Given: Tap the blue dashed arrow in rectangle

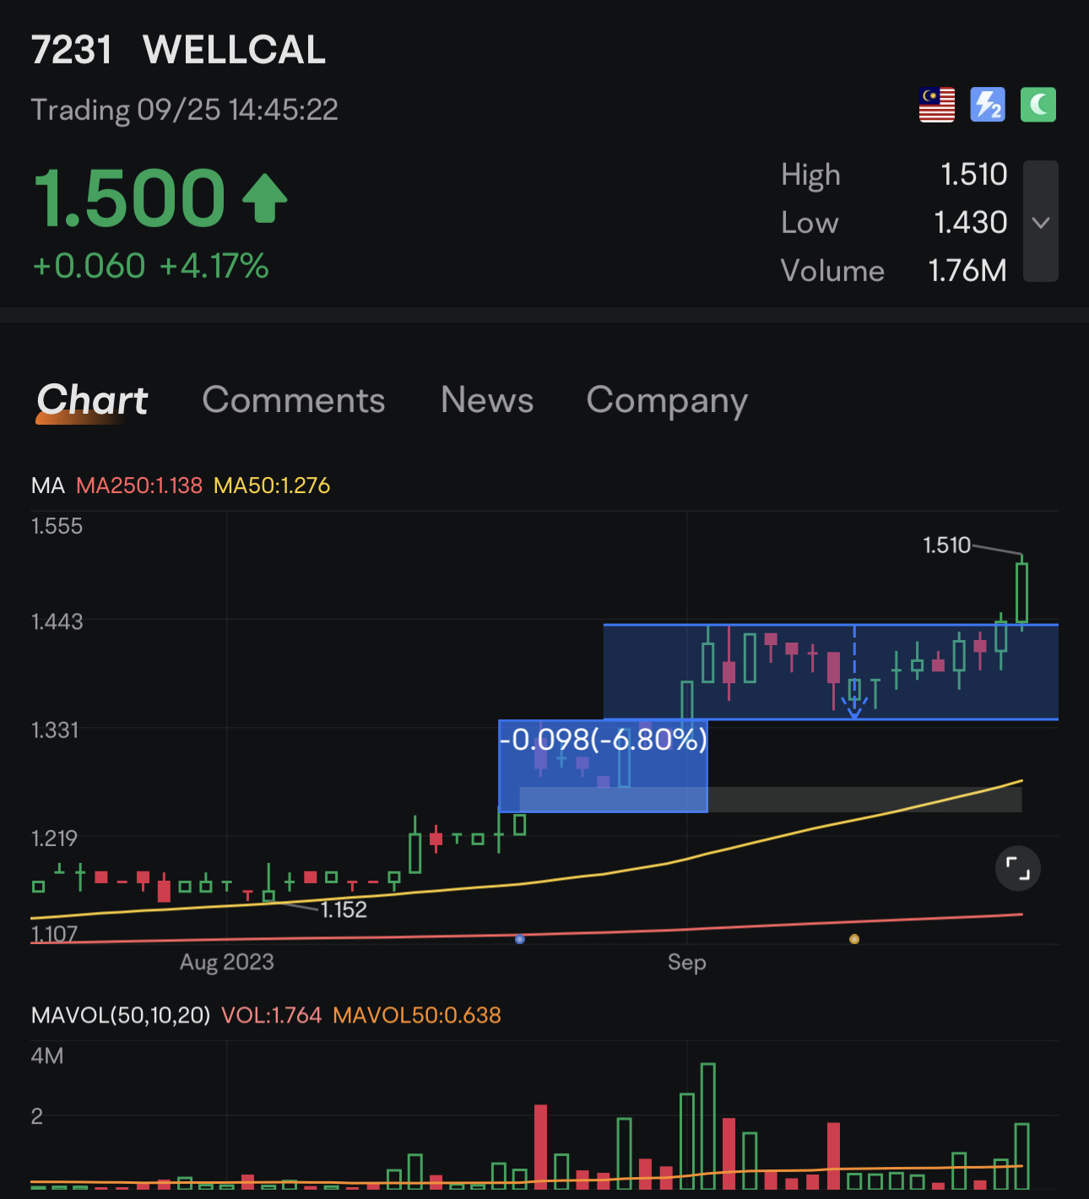Looking at the screenshot, I should click(x=854, y=673).
